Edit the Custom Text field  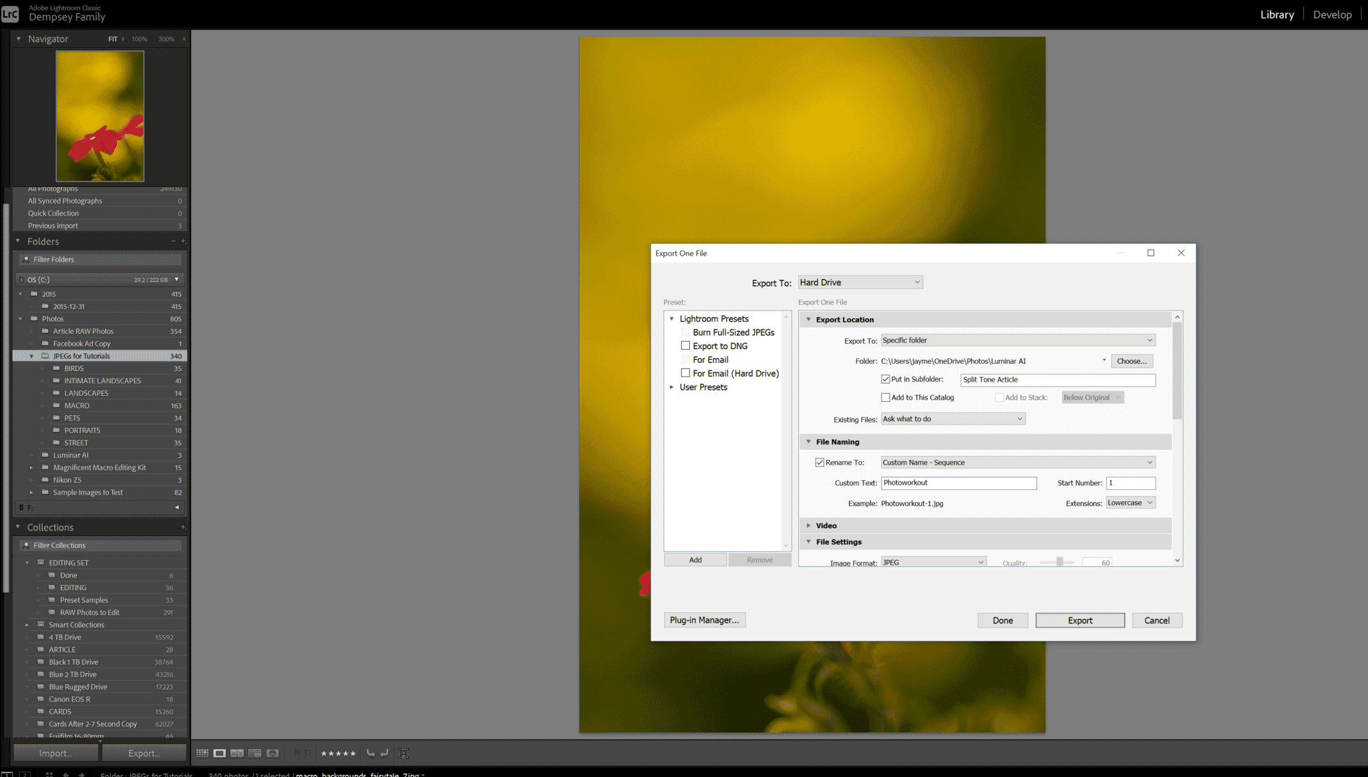(959, 483)
